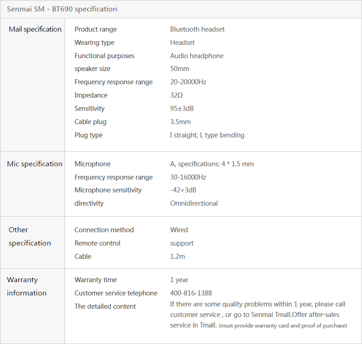Click the Wired connection method value
362x344 pixels.
[x=179, y=230]
